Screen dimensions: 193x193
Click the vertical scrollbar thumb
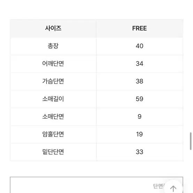pyautogui.click(x=191, y=141)
